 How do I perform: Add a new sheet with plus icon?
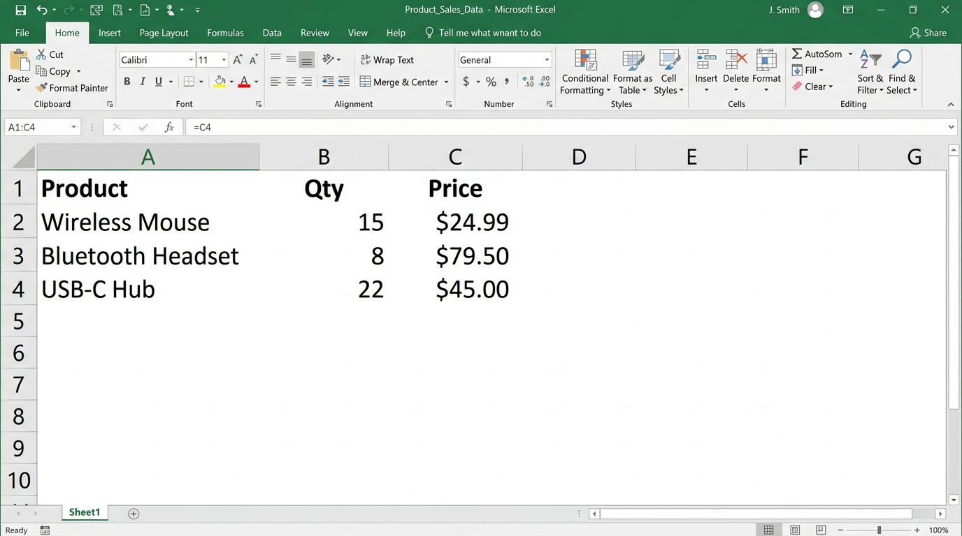pos(134,514)
